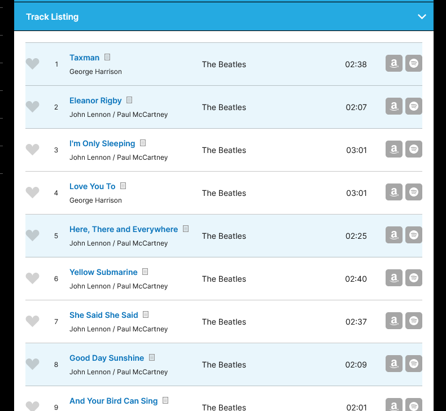This screenshot has width=446, height=411.
Task: Open Amazon link for Love You To
Action: pos(394,193)
